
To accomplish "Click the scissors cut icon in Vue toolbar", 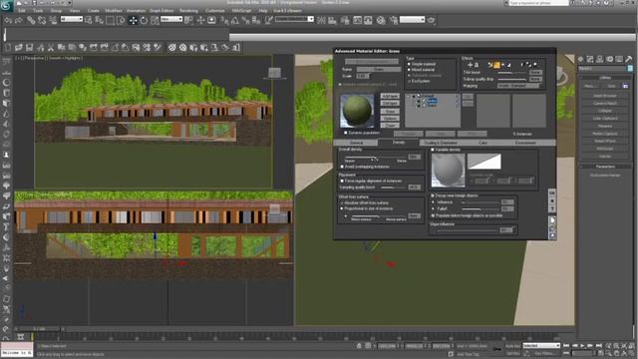I will pyautogui.click(x=51, y=48).
